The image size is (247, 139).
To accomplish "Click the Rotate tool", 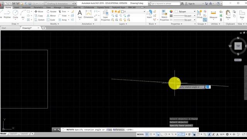I will (51, 12).
